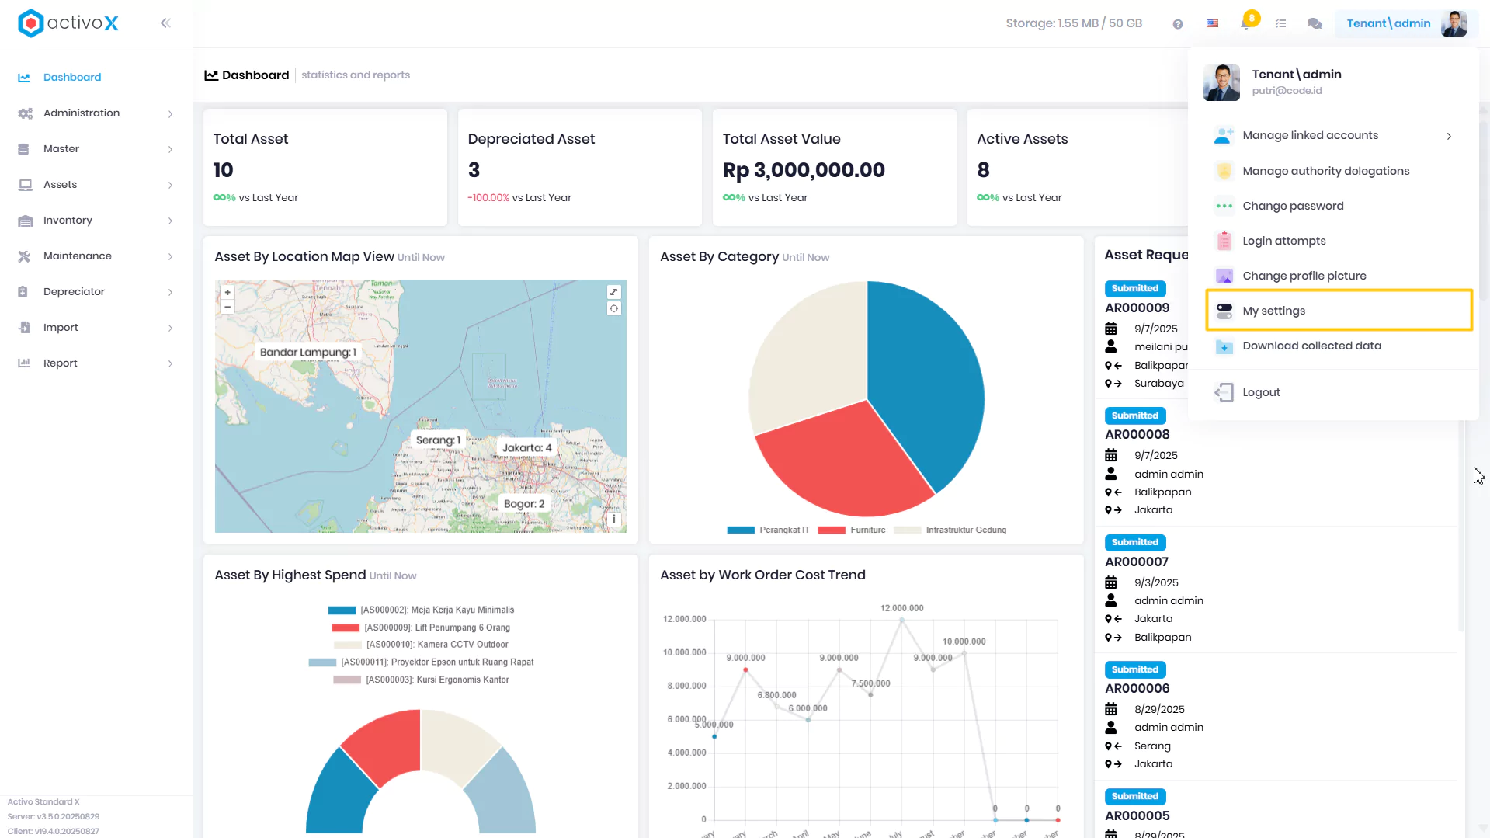1490x838 pixels.
Task: Click the Inventory warehouse icon
Action: [25, 221]
